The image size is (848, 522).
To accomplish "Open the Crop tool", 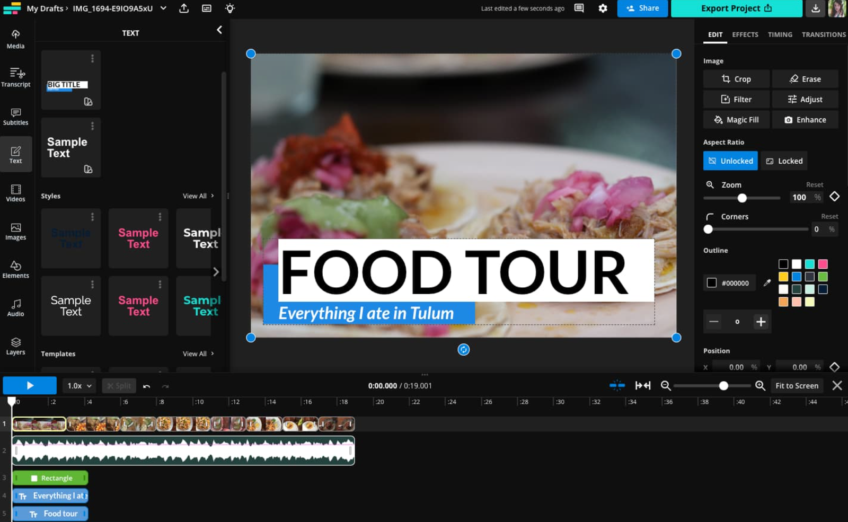I will coord(736,78).
